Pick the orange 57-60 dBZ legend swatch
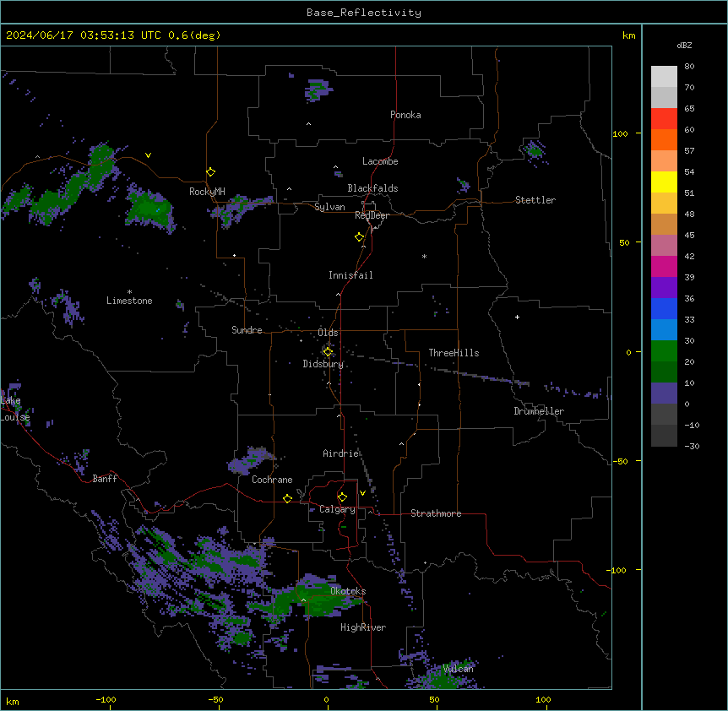Image resolution: width=728 pixels, height=711 pixels. tap(664, 139)
